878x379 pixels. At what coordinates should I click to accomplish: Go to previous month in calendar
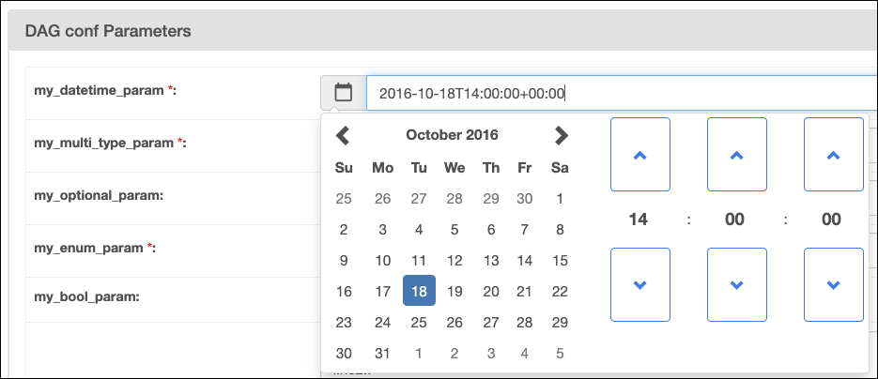[343, 135]
